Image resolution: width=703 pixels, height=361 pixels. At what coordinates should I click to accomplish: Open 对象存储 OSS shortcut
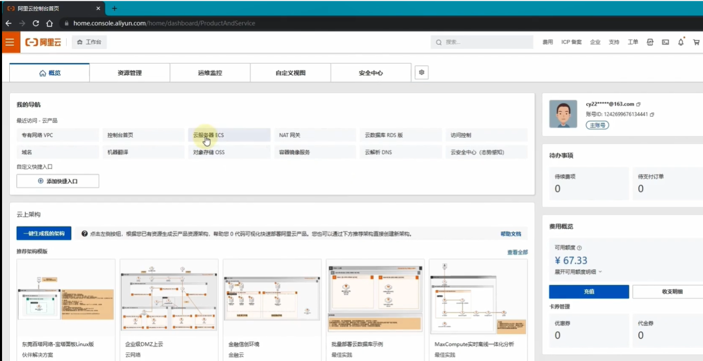coord(229,152)
